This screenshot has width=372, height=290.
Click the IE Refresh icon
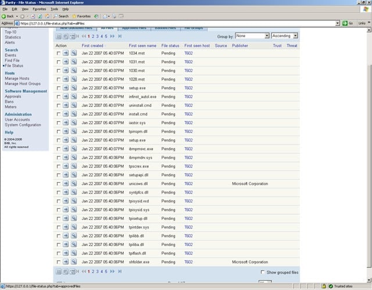[40, 16]
